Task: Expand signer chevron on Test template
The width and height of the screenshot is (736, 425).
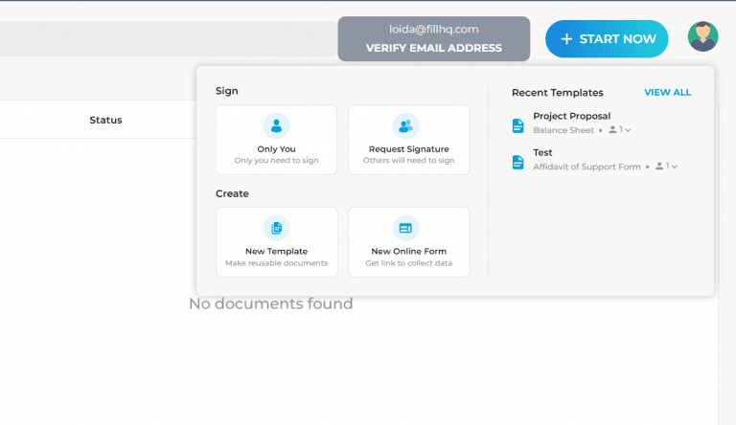Action: click(x=675, y=167)
